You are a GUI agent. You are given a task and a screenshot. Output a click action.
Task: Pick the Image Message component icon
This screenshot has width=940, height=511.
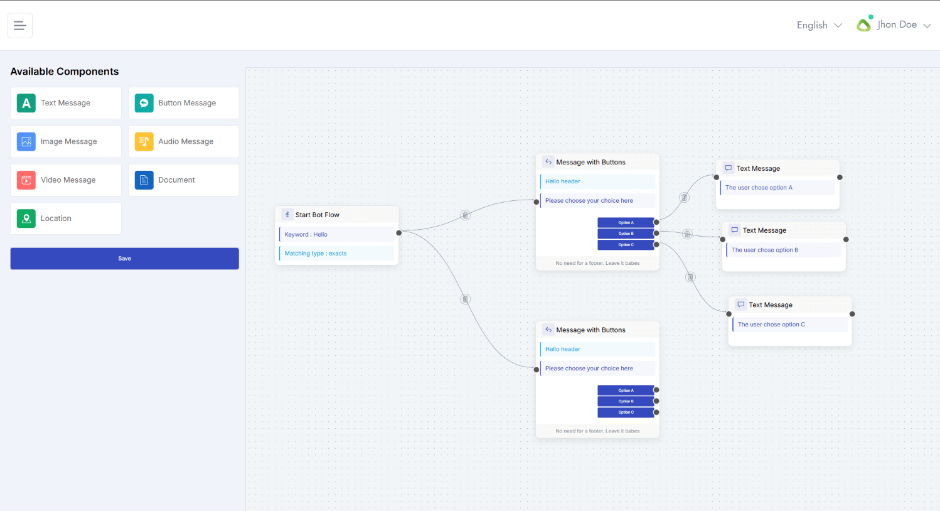[26, 142]
